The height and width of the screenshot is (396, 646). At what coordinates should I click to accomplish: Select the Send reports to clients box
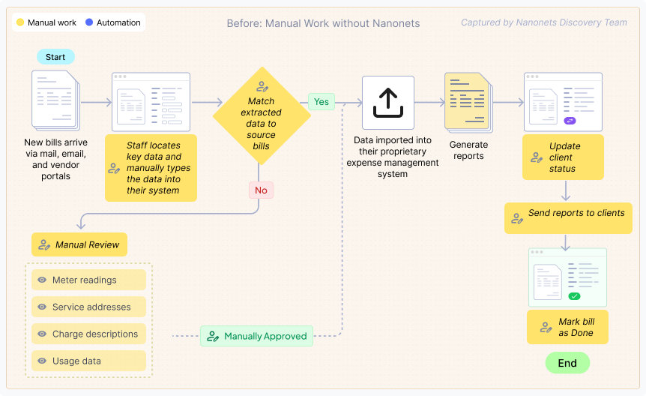pos(568,218)
